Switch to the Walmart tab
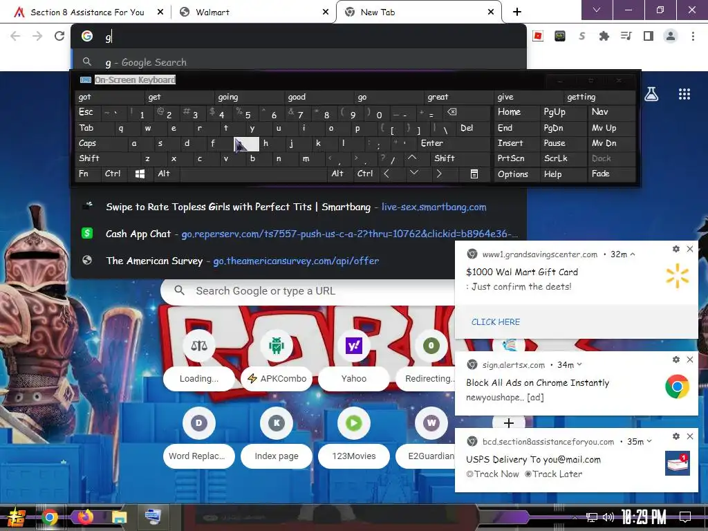708x531 pixels. point(253,12)
